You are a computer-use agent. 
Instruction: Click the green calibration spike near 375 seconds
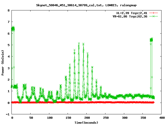151,40
